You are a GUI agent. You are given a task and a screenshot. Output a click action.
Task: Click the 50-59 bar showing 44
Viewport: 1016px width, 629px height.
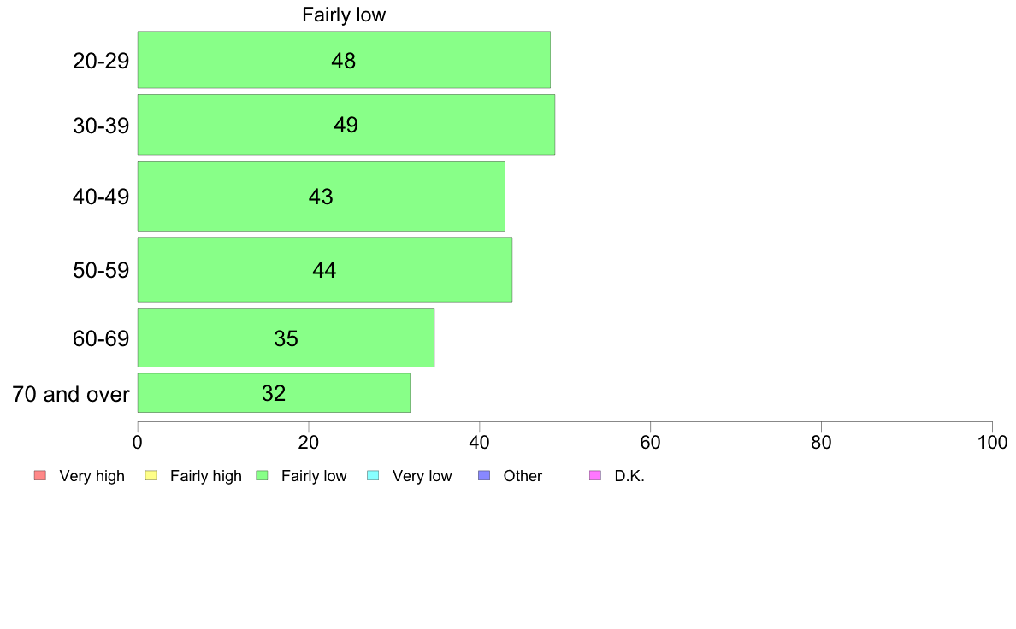(x=324, y=270)
